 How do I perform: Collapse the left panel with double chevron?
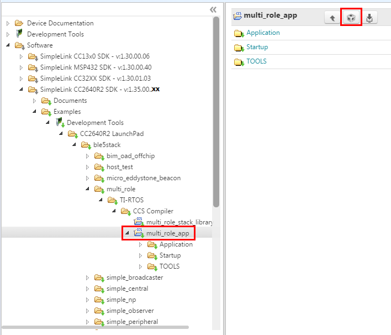pos(213,9)
